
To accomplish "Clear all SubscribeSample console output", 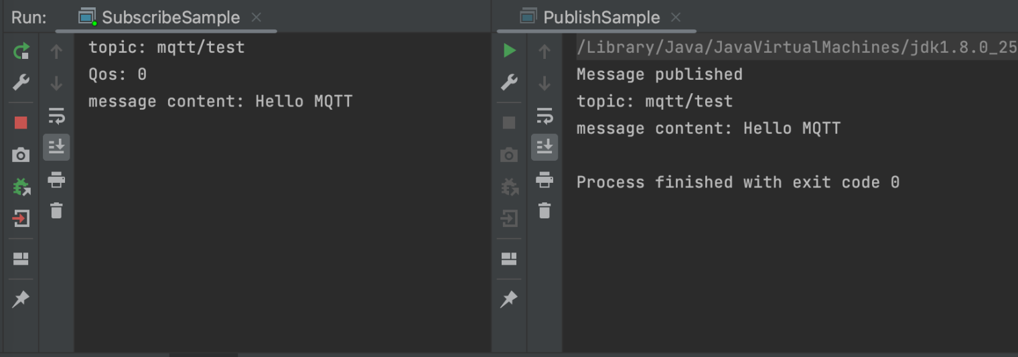I will click(56, 211).
